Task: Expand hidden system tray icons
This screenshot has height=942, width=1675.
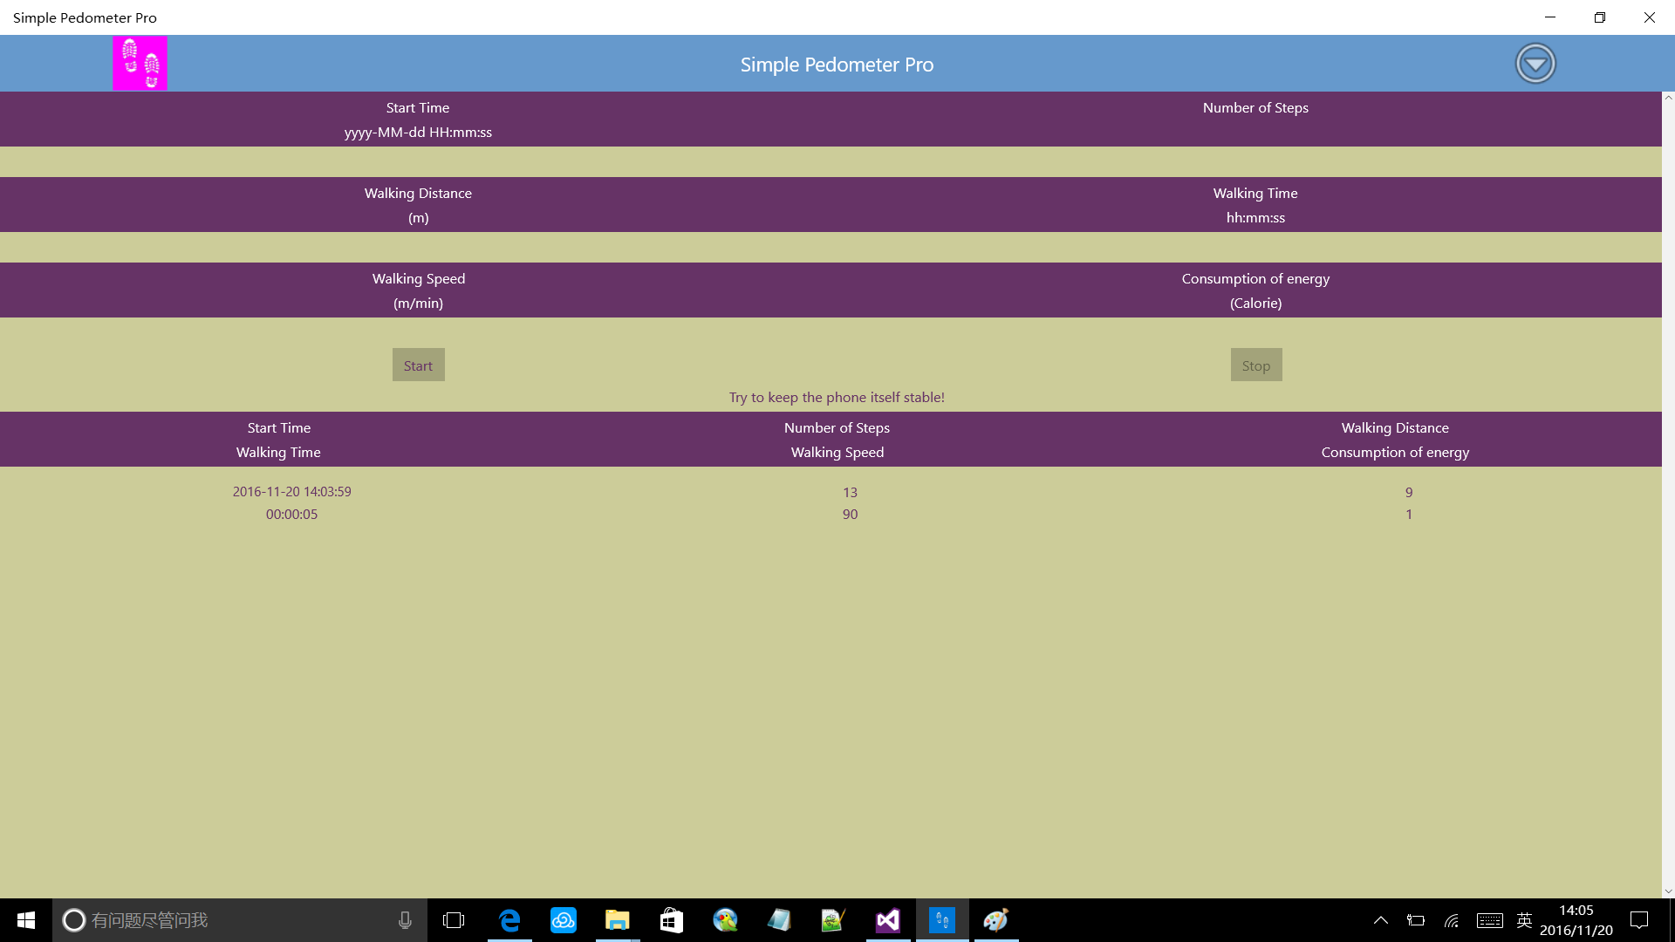Action: tap(1381, 920)
